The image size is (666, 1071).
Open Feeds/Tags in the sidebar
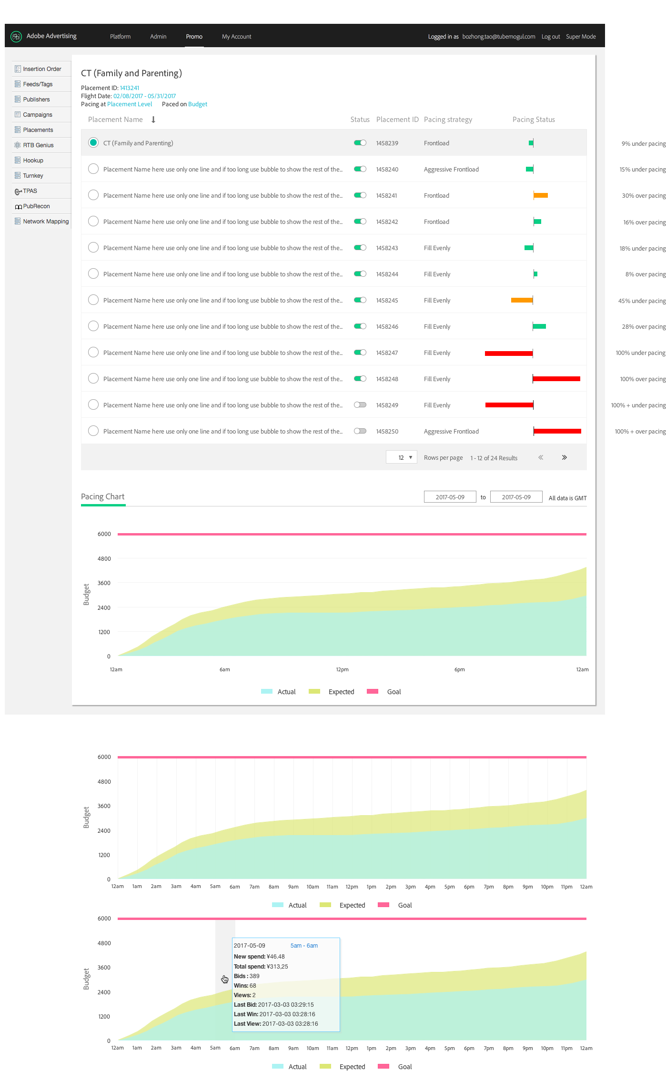coord(42,84)
